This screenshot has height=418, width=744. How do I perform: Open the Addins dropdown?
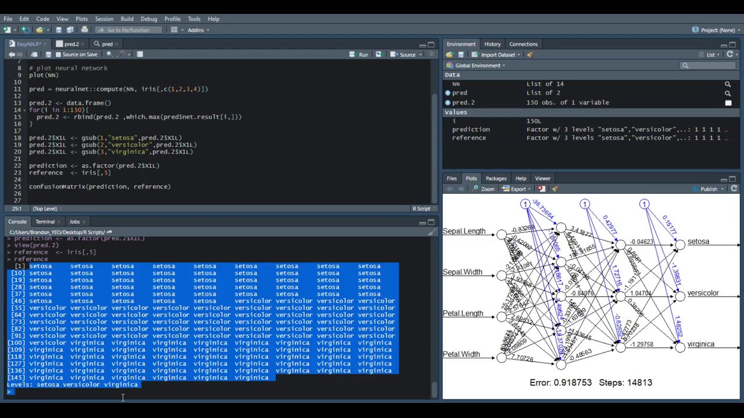198,30
